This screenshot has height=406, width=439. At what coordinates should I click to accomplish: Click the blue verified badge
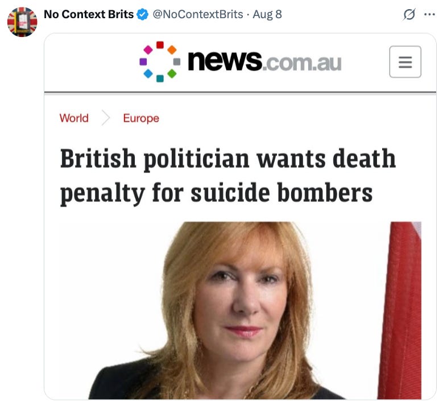coord(142,14)
